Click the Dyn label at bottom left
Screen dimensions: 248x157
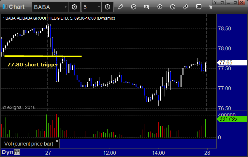(7, 152)
